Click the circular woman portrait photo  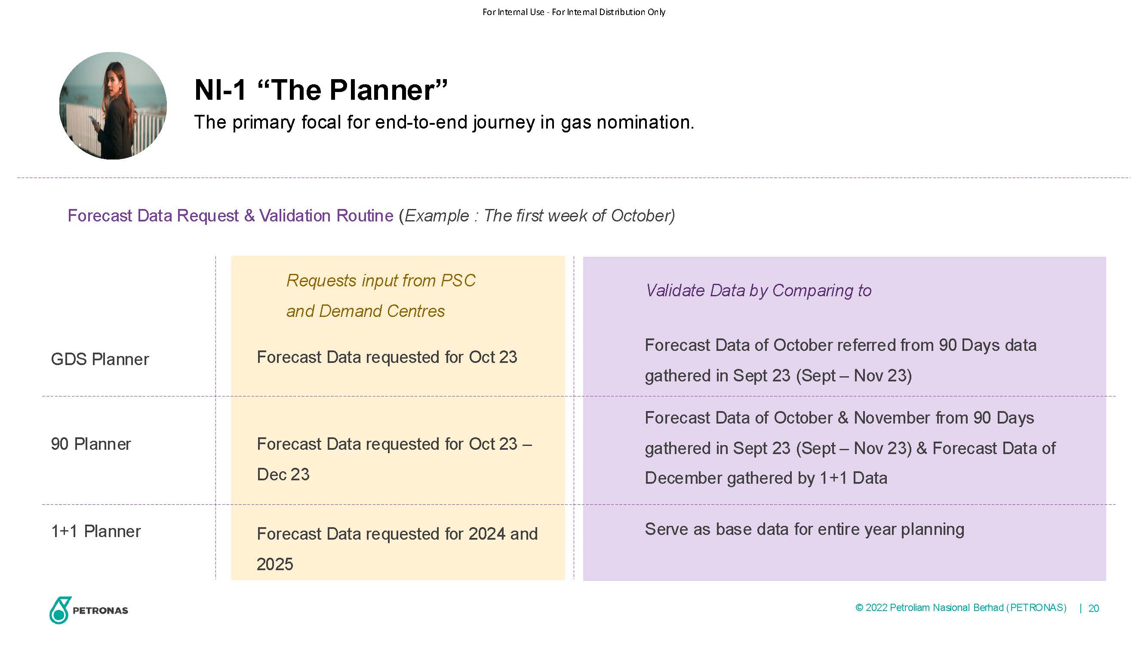coord(113,105)
